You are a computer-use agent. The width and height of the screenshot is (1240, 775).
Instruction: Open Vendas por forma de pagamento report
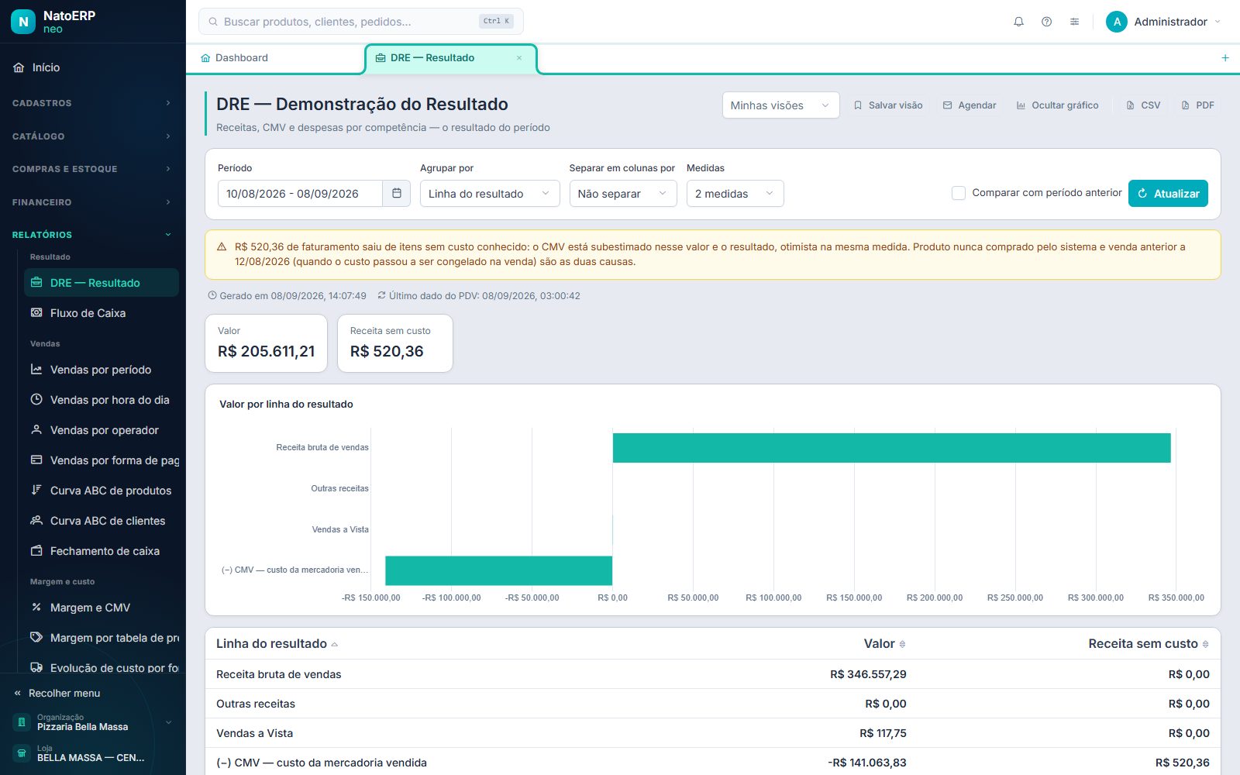(x=102, y=460)
